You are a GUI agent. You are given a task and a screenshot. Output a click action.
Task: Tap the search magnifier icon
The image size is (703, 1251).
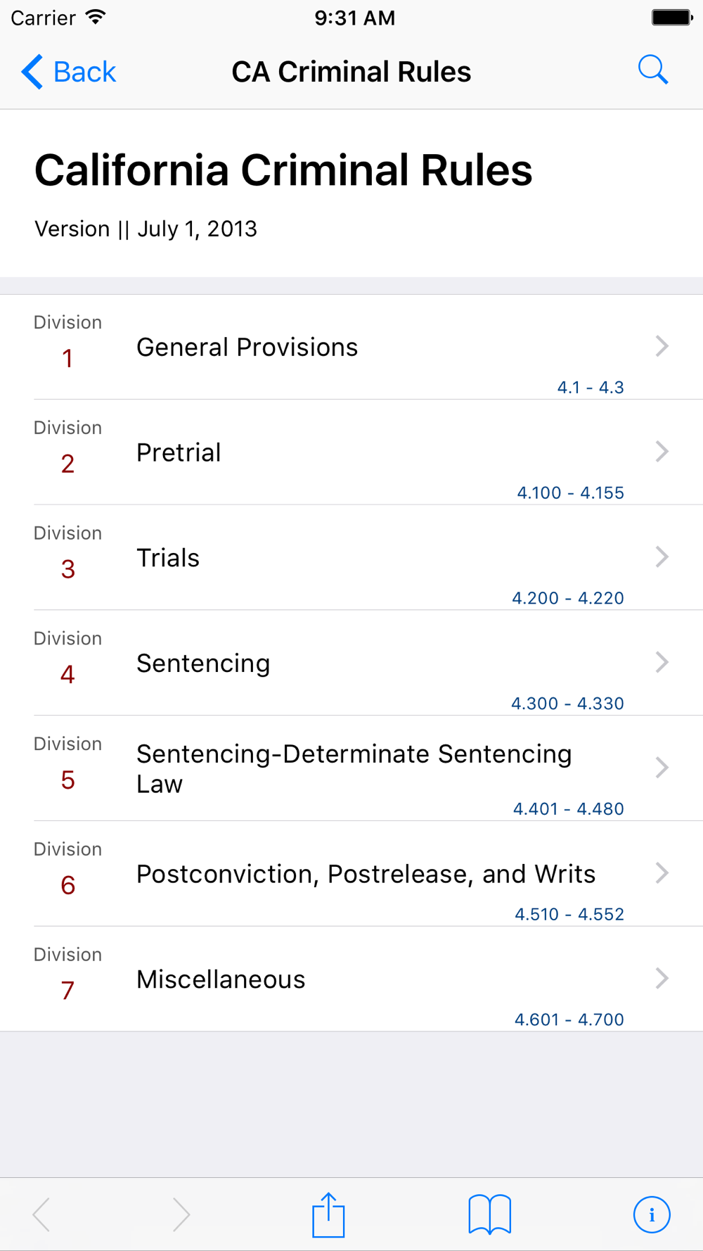tap(652, 70)
